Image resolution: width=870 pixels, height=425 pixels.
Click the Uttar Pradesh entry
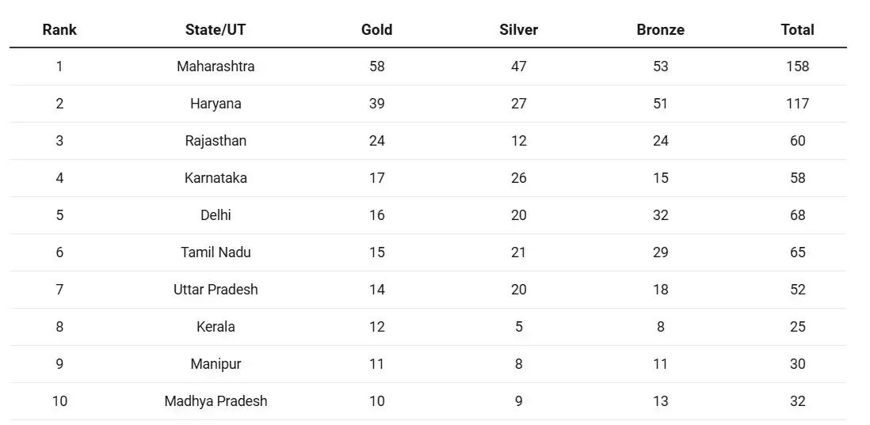click(216, 289)
